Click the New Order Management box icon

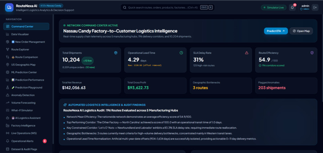click(x=8, y=42)
